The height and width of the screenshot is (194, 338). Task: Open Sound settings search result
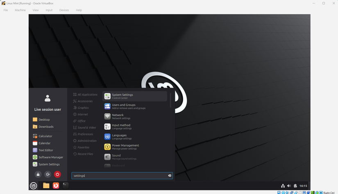pos(135,157)
